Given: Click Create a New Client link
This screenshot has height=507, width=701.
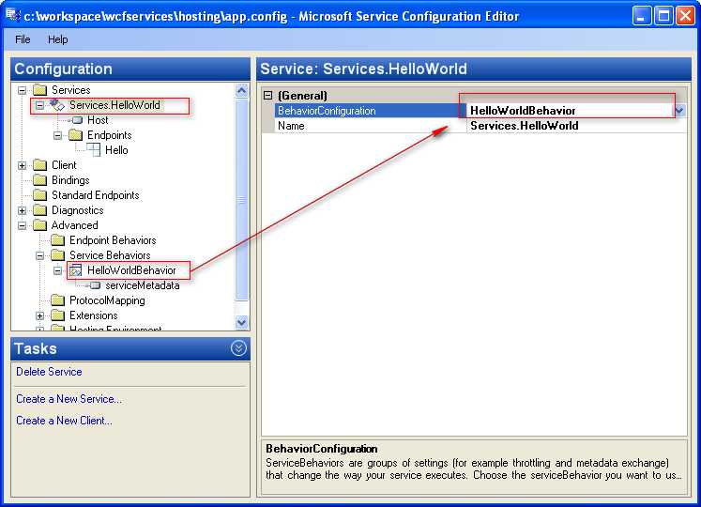Looking at the screenshot, I should [64, 421].
